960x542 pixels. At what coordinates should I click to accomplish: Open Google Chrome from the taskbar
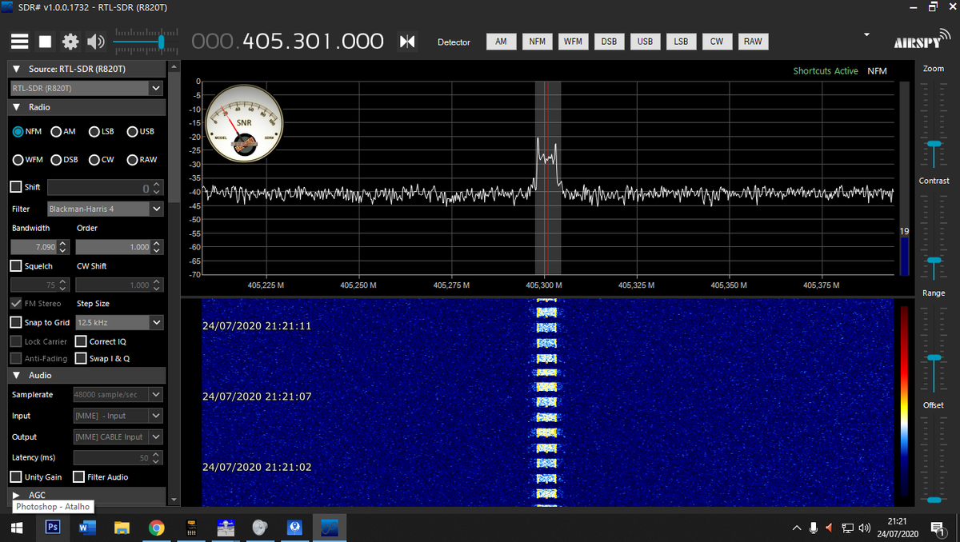click(x=157, y=528)
